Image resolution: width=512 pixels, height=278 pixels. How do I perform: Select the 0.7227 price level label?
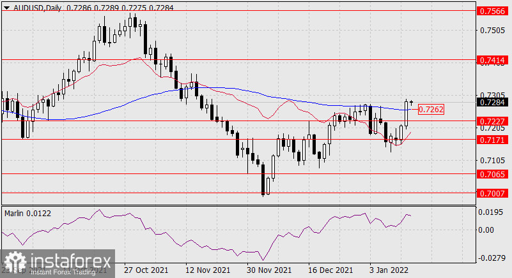(x=493, y=121)
